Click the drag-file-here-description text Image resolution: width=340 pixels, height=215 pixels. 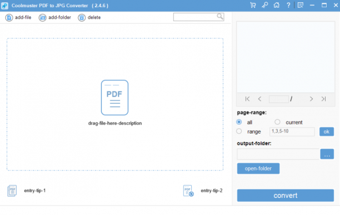tap(115, 123)
